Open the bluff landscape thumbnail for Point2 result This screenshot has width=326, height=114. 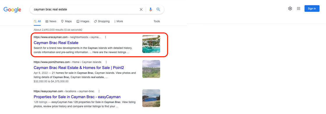click(151, 69)
